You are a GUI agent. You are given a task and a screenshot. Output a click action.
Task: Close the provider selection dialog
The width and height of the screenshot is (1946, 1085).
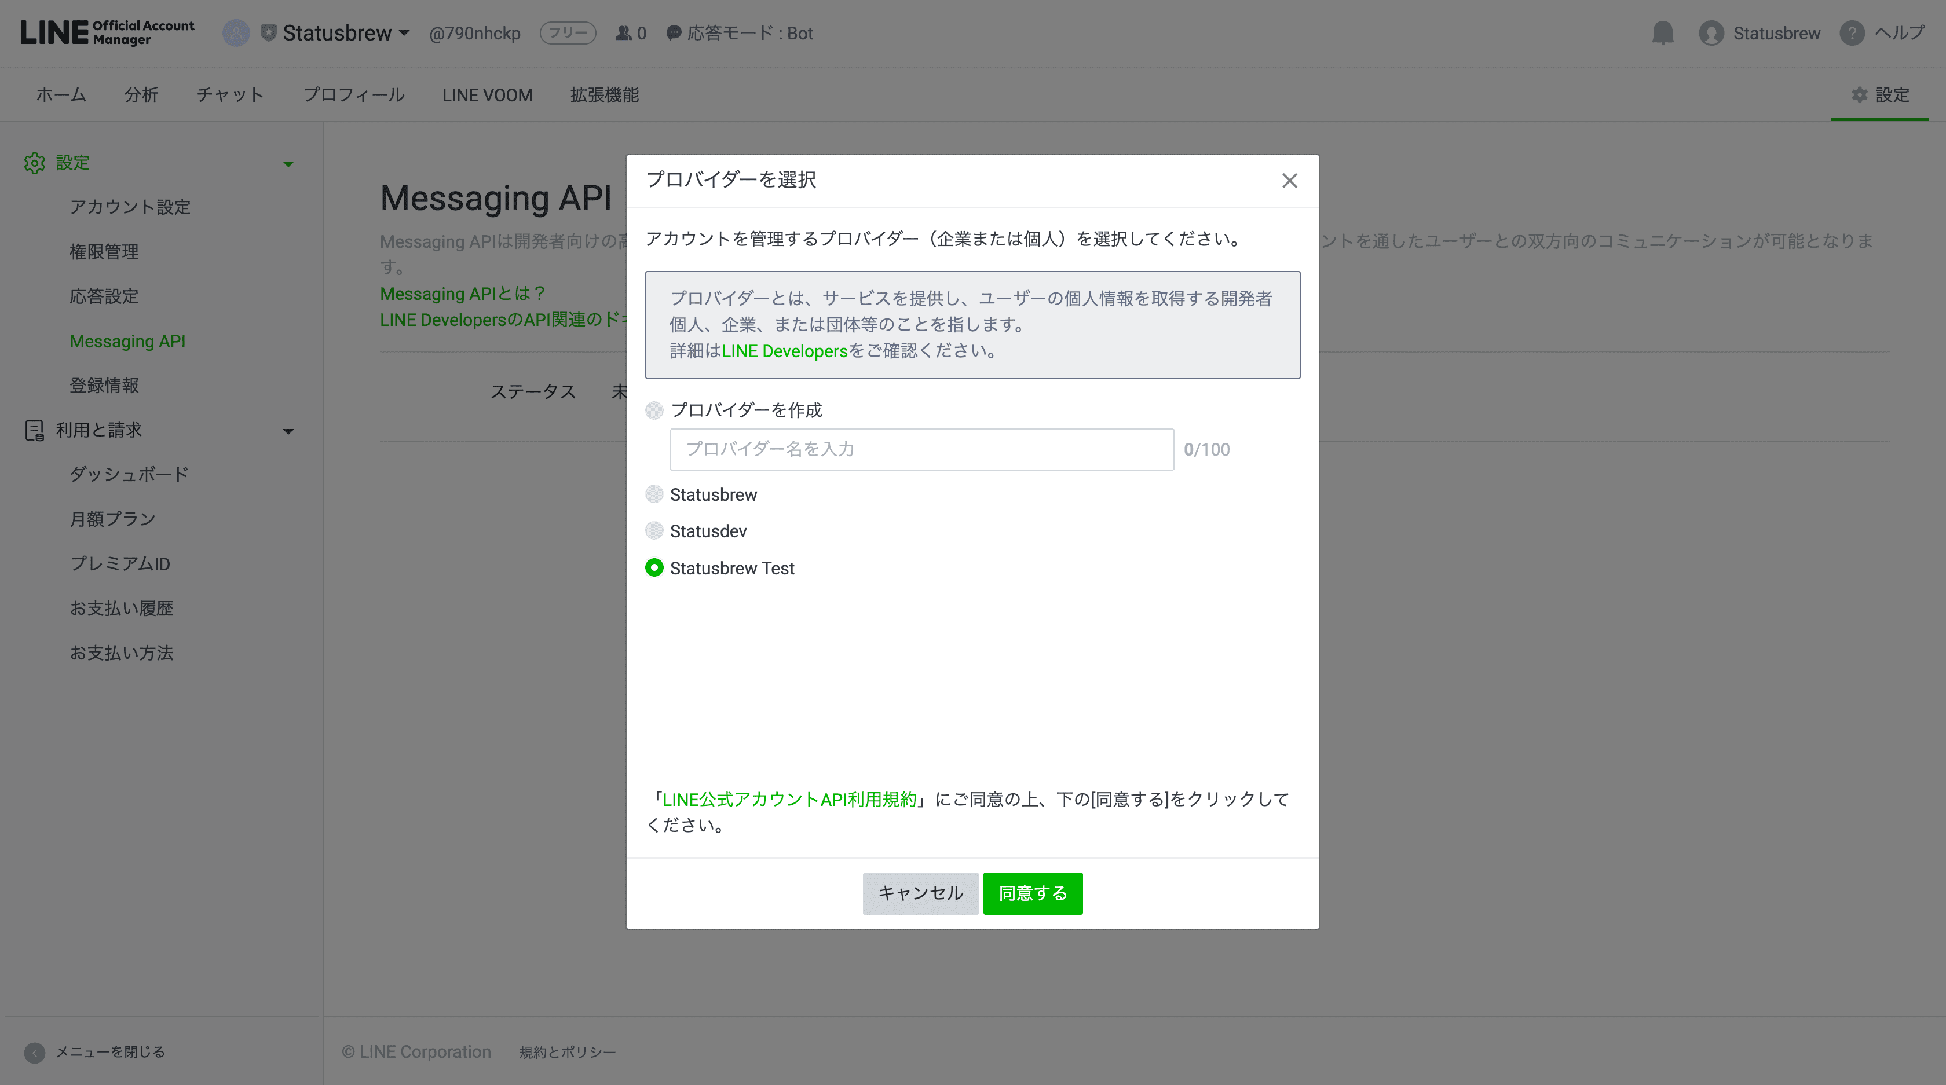click(x=1290, y=181)
